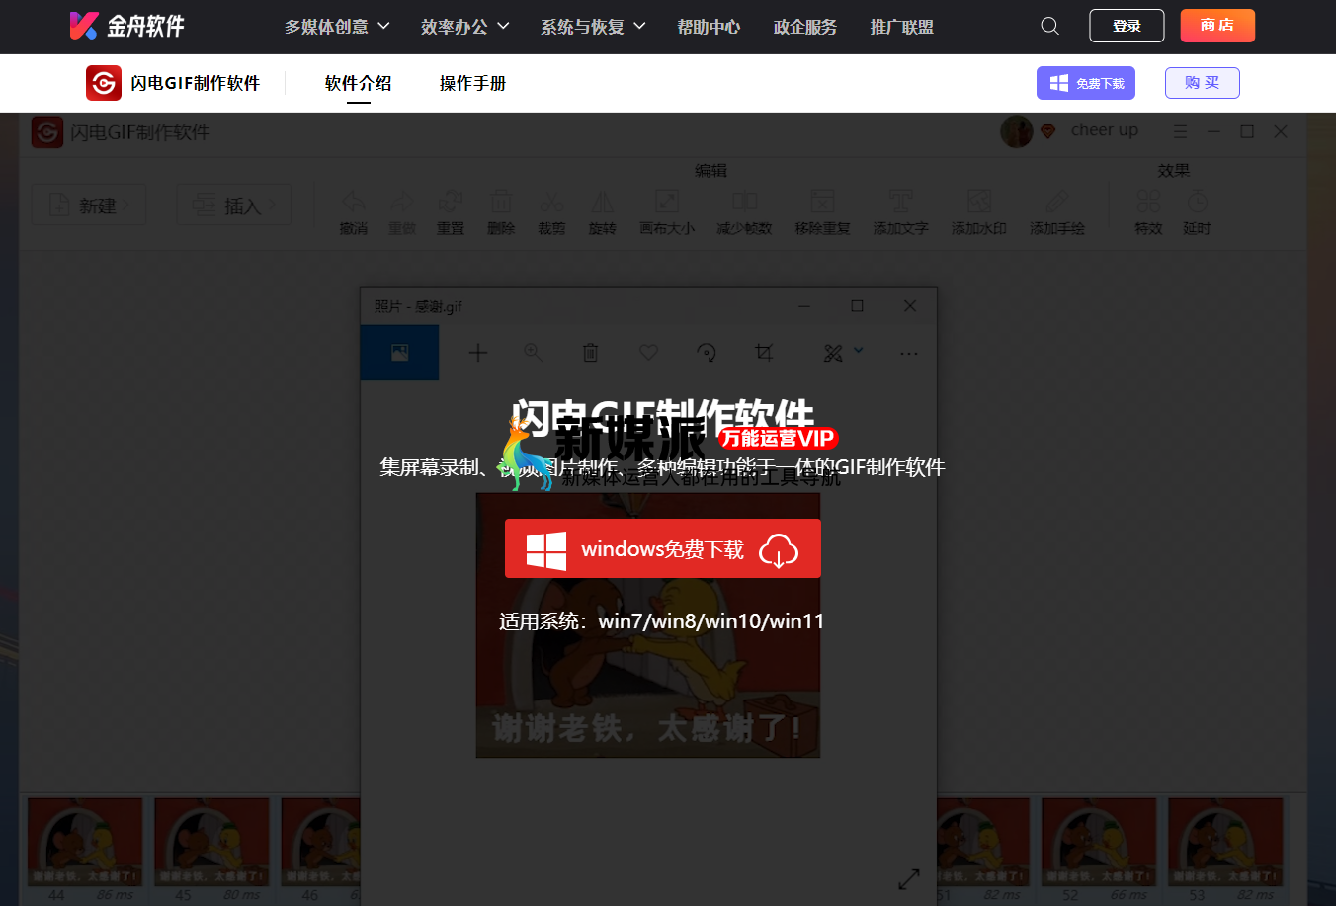The width and height of the screenshot is (1336, 906).
Task: Open the three-dots more menu in photo viewer
Action: pos(909,353)
